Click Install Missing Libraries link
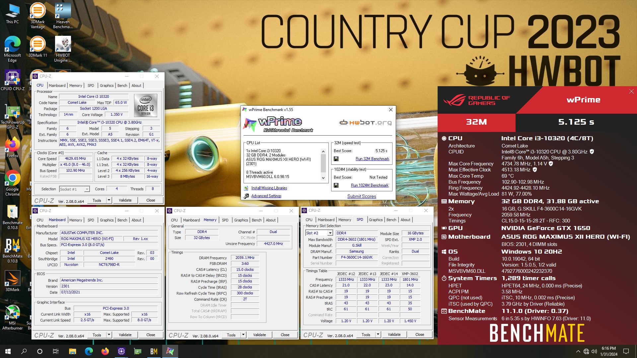The image size is (637, 358). coord(269,188)
